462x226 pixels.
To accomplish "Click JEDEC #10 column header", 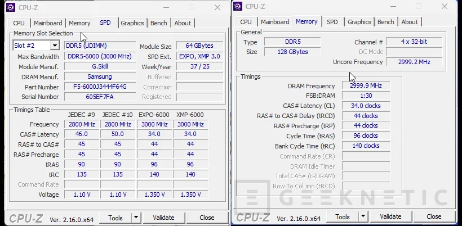I will 117,115.
